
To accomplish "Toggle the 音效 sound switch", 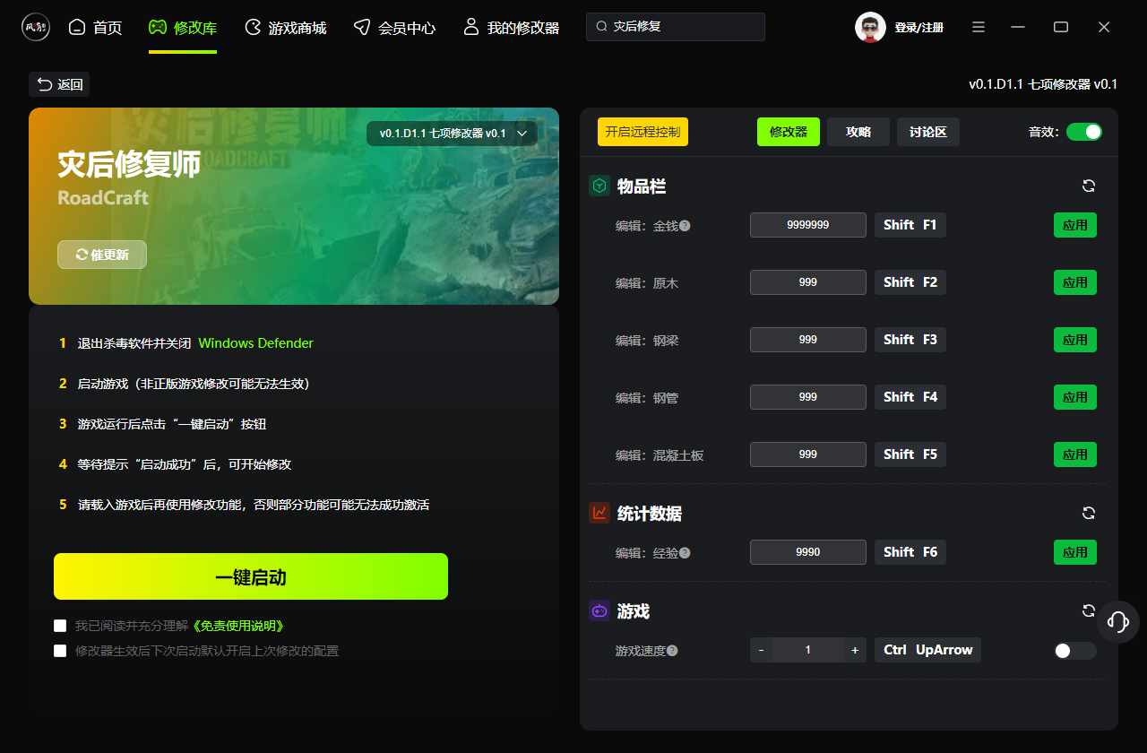I will tap(1084, 132).
